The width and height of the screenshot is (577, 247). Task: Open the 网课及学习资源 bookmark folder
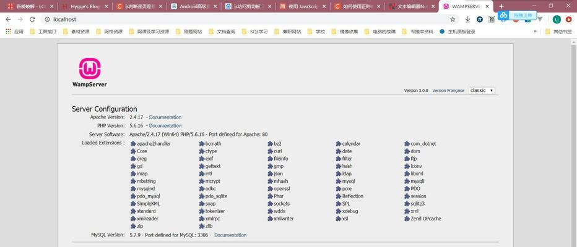(149, 31)
